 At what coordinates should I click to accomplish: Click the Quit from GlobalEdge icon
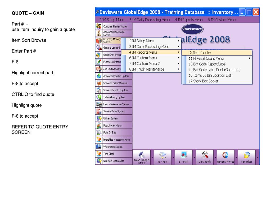99,161
